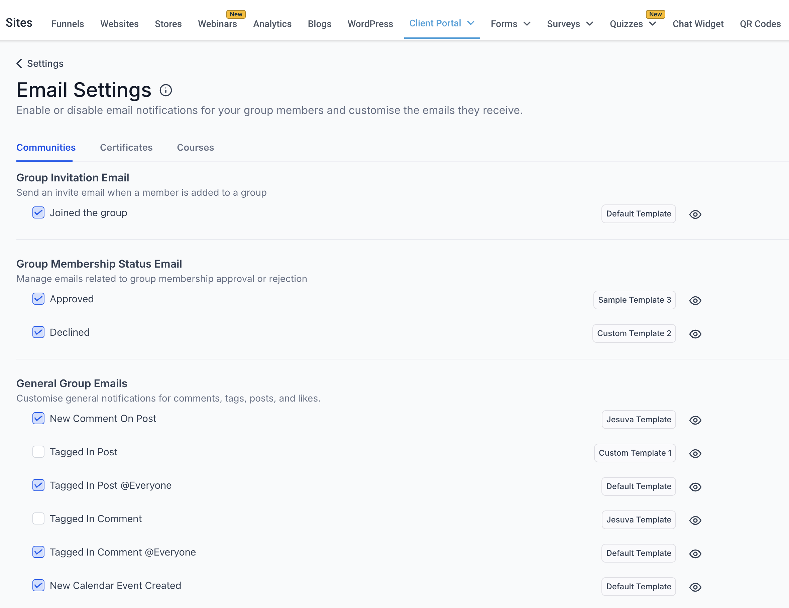Click the Custom Template 2 button
The width and height of the screenshot is (789, 608).
[x=634, y=333]
